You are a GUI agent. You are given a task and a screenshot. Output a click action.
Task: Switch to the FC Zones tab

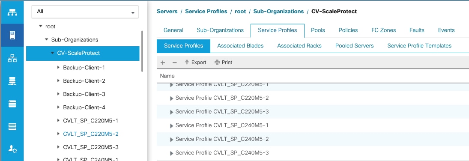(x=383, y=30)
